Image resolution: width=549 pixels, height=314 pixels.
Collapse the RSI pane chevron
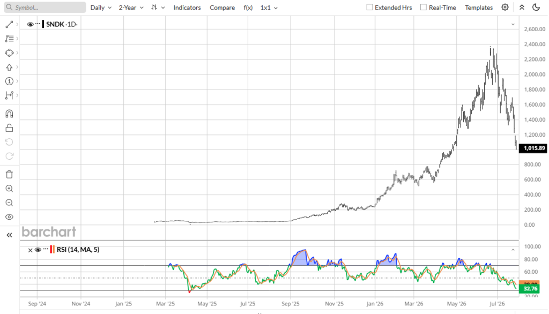[513, 250]
